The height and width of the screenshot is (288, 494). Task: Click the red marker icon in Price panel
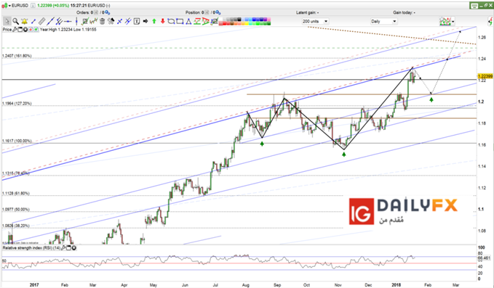[31, 30]
